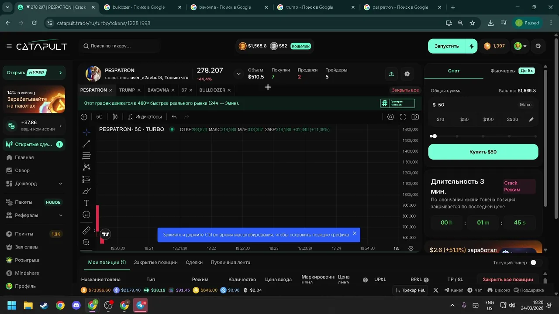The height and width of the screenshot is (314, 559).
Task: Dismiss the blue Ctrl zoom hint
Action: 354,233
